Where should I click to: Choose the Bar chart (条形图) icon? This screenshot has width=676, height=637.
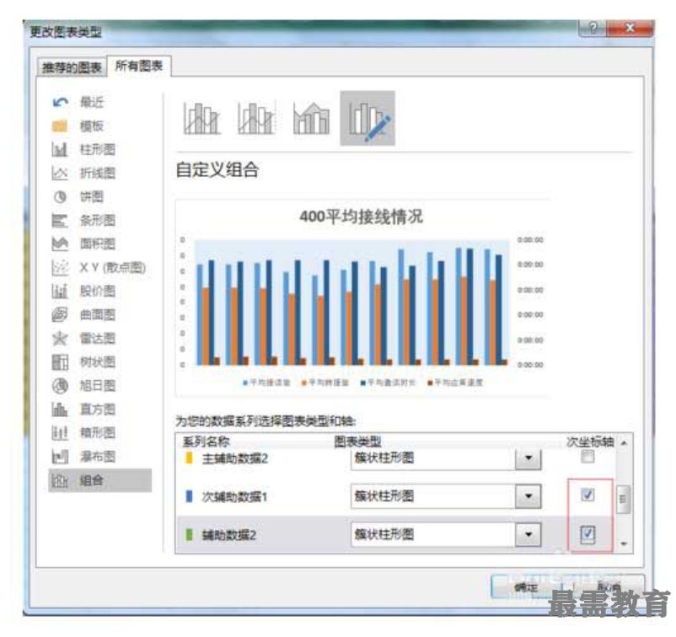pyautogui.click(x=60, y=221)
